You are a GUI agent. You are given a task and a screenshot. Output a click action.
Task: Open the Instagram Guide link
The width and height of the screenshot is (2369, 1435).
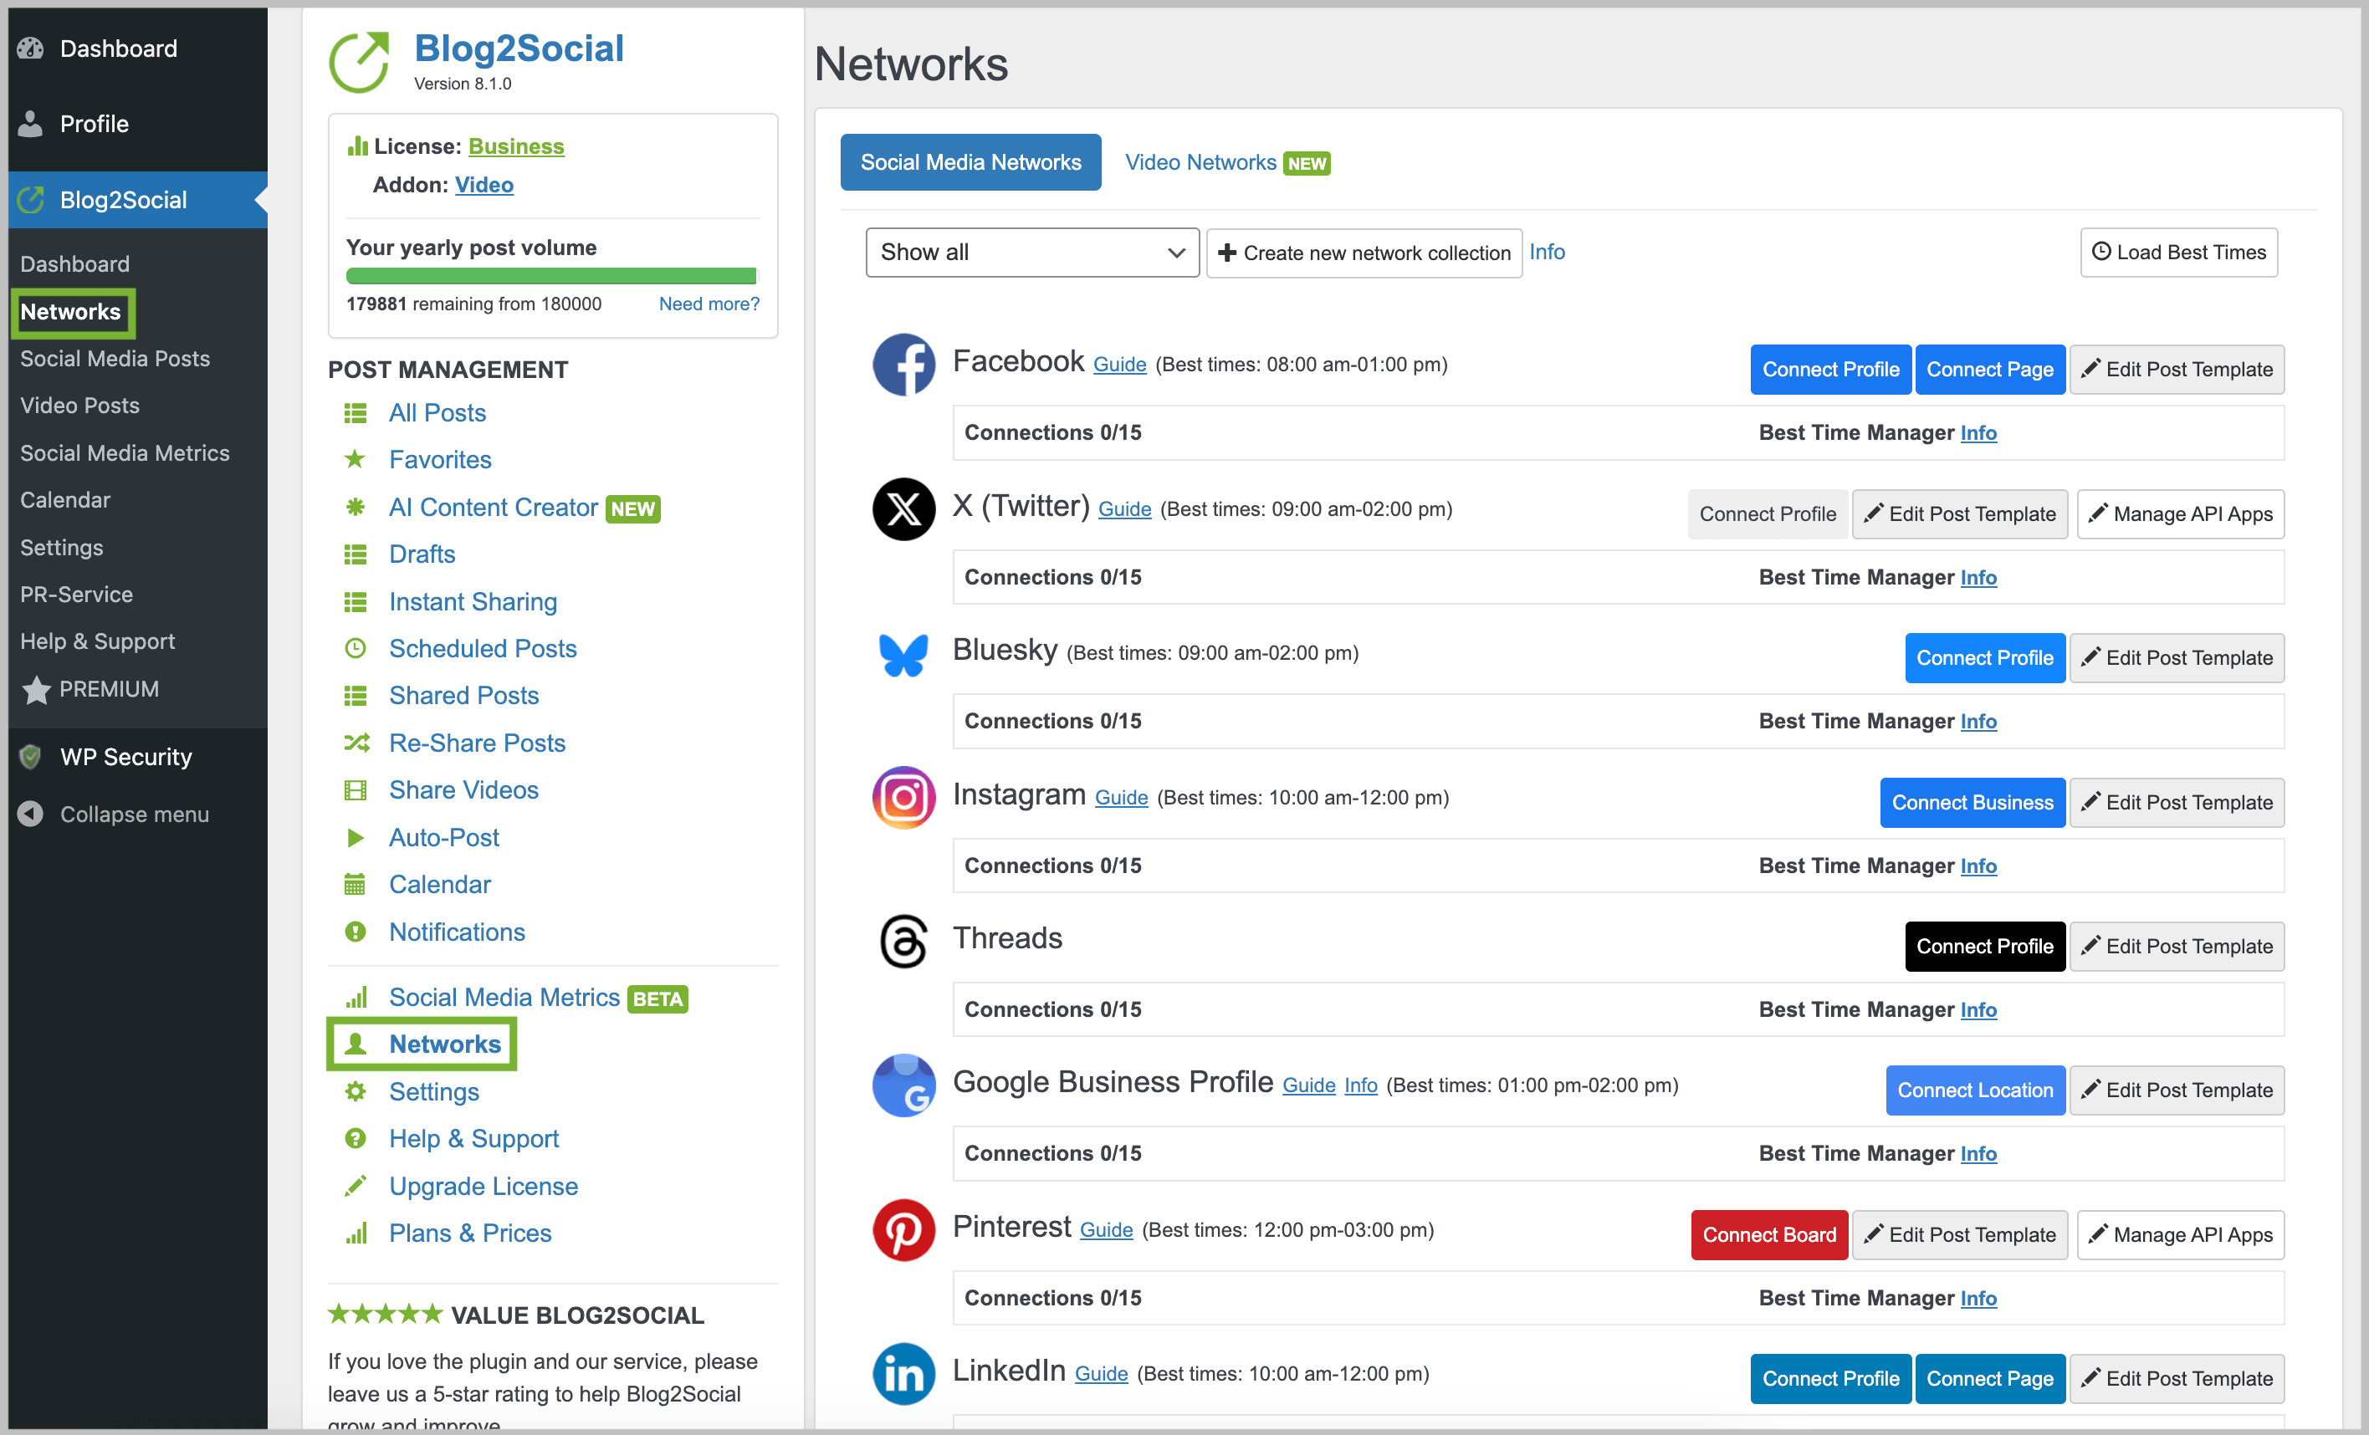(1121, 798)
